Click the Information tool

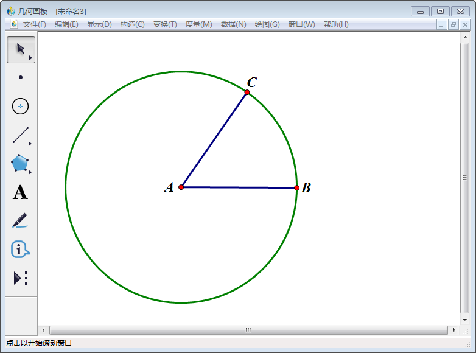[x=20, y=249]
